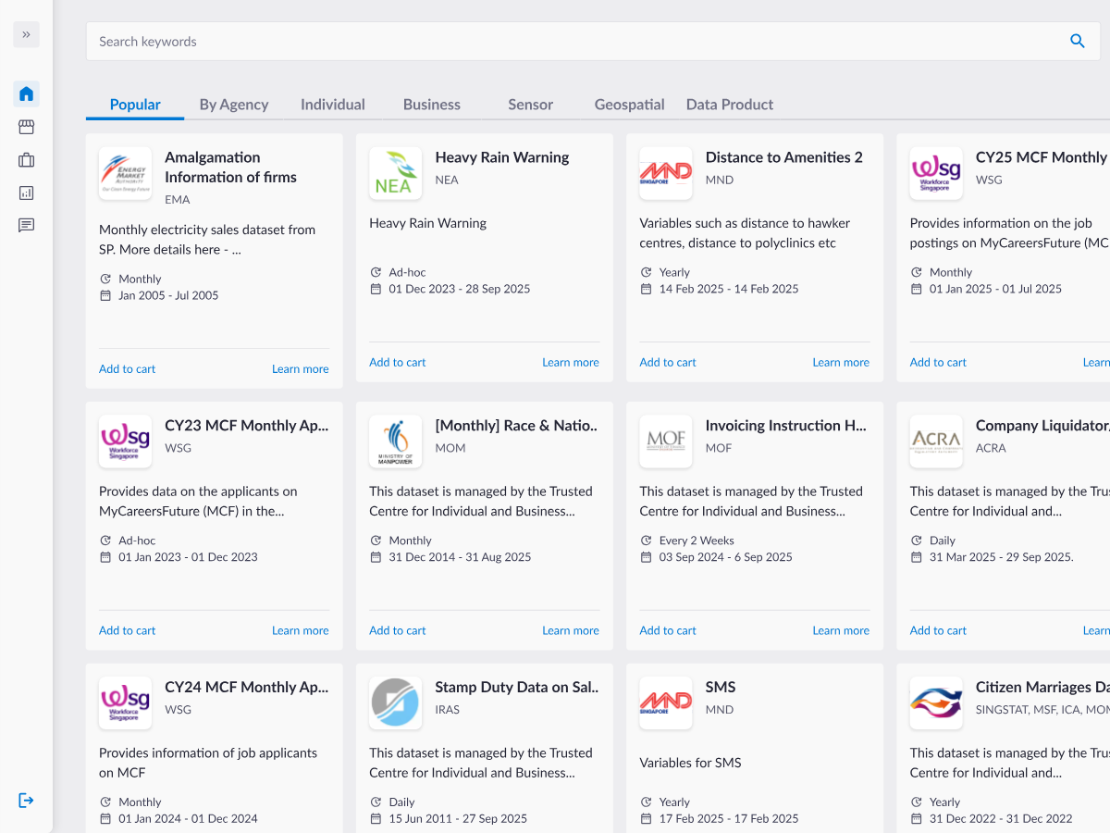
Task: Click the MND logo on Distance to Amenities 2
Action: click(x=666, y=174)
